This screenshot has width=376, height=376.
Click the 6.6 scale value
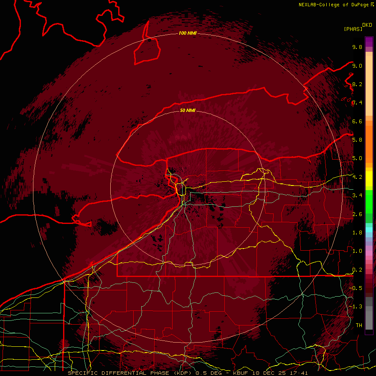pos(357,121)
